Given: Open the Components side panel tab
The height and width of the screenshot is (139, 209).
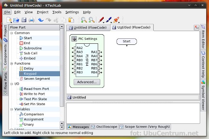Looking at the screenshot, I should [5, 57].
